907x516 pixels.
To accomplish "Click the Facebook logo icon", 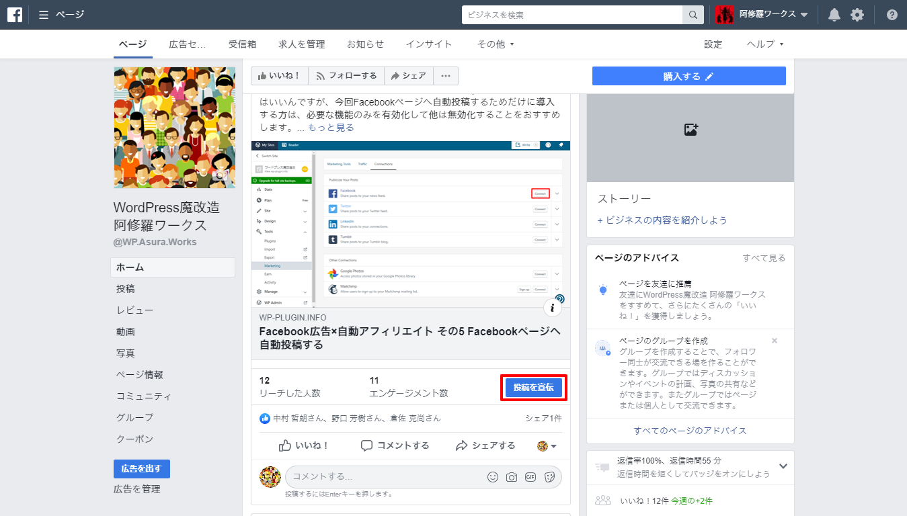I will (15, 15).
